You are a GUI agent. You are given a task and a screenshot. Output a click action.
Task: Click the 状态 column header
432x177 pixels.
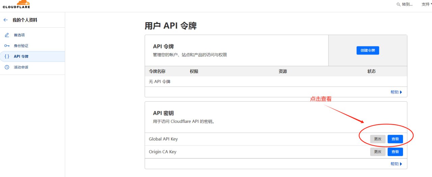pyautogui.click(x=372, y=71)
